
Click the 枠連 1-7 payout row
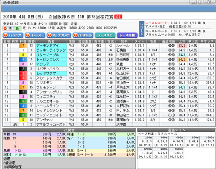point(101,134)
